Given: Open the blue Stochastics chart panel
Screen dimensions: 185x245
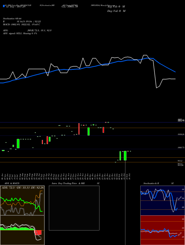Looking at the screenshot, I should (163, 200).
